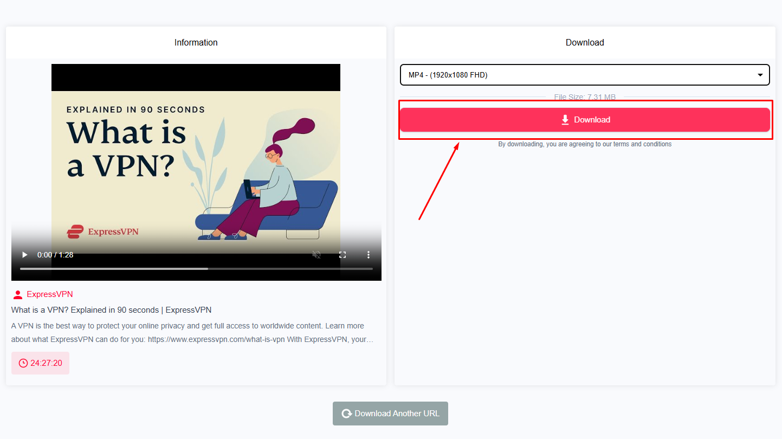Click the clock icon on the duration badge

(22, 363)
